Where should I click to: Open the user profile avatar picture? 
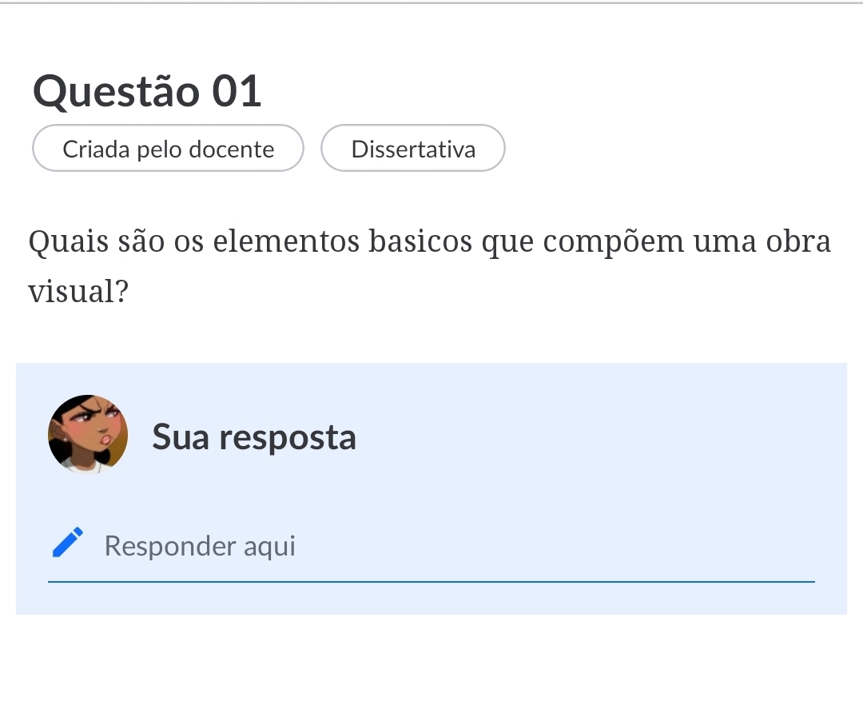[88, 433]
